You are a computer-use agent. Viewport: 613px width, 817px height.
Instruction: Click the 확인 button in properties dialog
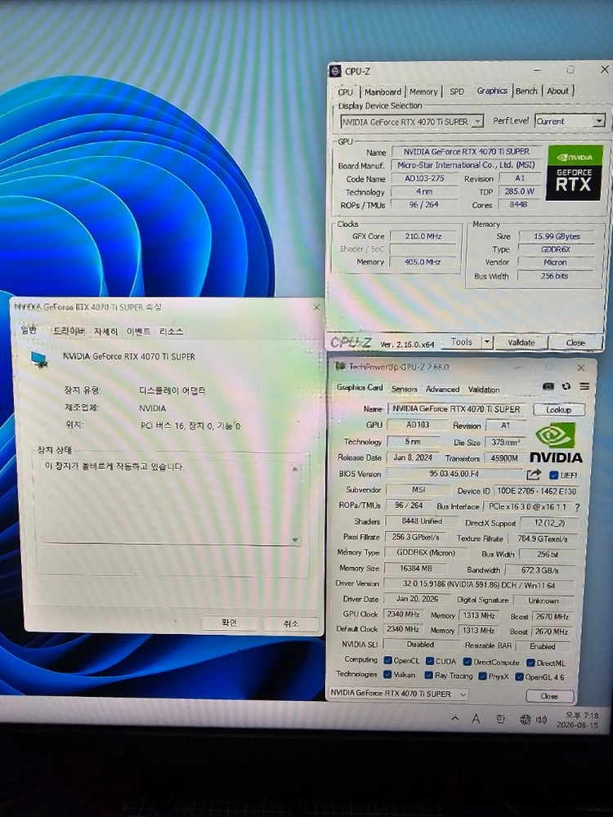tap(230, 623)
